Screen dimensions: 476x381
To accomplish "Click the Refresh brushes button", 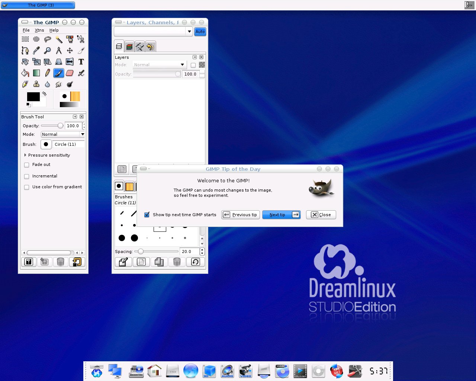I will 196,262.
